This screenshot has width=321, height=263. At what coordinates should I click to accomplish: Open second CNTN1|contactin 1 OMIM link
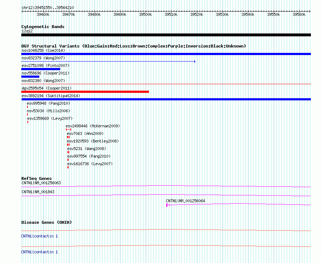tap(40, 252)
